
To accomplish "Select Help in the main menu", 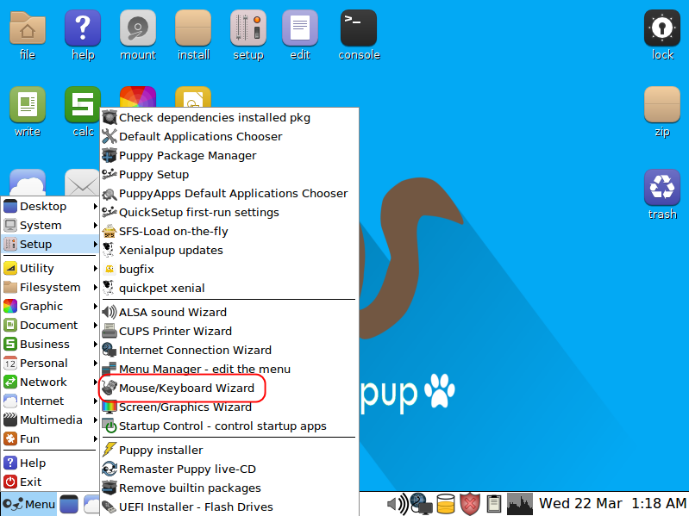I will tap(50, 463).
